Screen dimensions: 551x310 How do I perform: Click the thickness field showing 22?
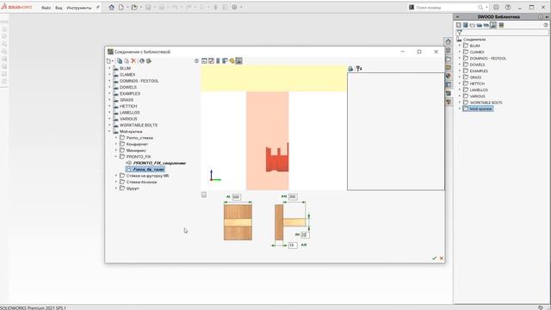[304, 234]
